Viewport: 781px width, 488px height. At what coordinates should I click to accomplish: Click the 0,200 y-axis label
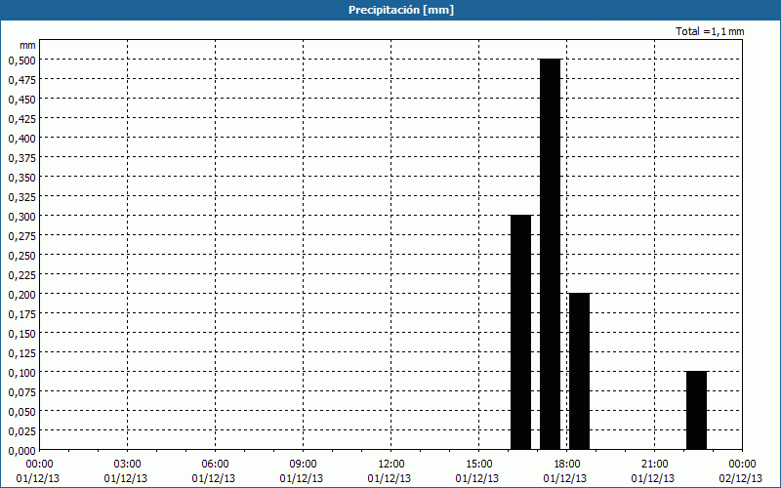click(21, 295)
